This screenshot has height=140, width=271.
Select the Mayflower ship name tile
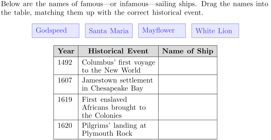[162, 31]
